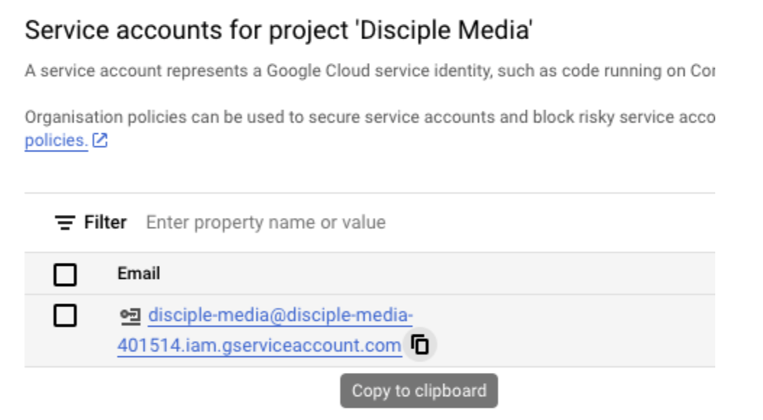Select the disciple-media service account checkbox
Screen dimensions: 763x420
(x=65, y=316)
